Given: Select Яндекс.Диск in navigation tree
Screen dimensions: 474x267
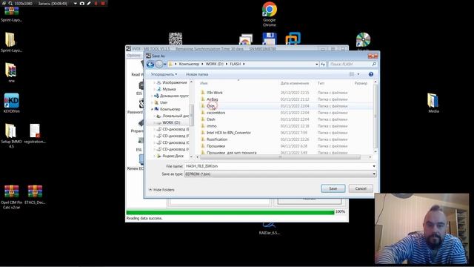Looking at the screenshot, I should 173,156.
